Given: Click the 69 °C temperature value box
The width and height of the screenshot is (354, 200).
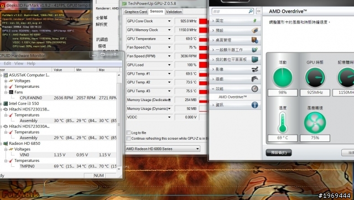Looking at the screenshot, I should 283,138.
